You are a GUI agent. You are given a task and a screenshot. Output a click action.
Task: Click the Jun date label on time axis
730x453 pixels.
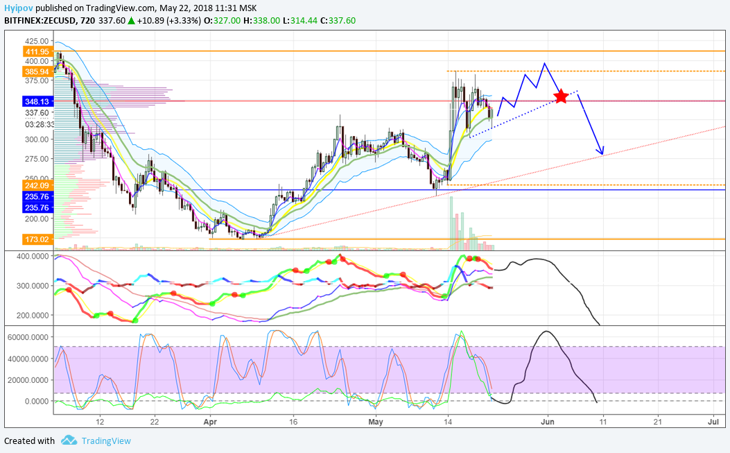(x=548, y=422)
